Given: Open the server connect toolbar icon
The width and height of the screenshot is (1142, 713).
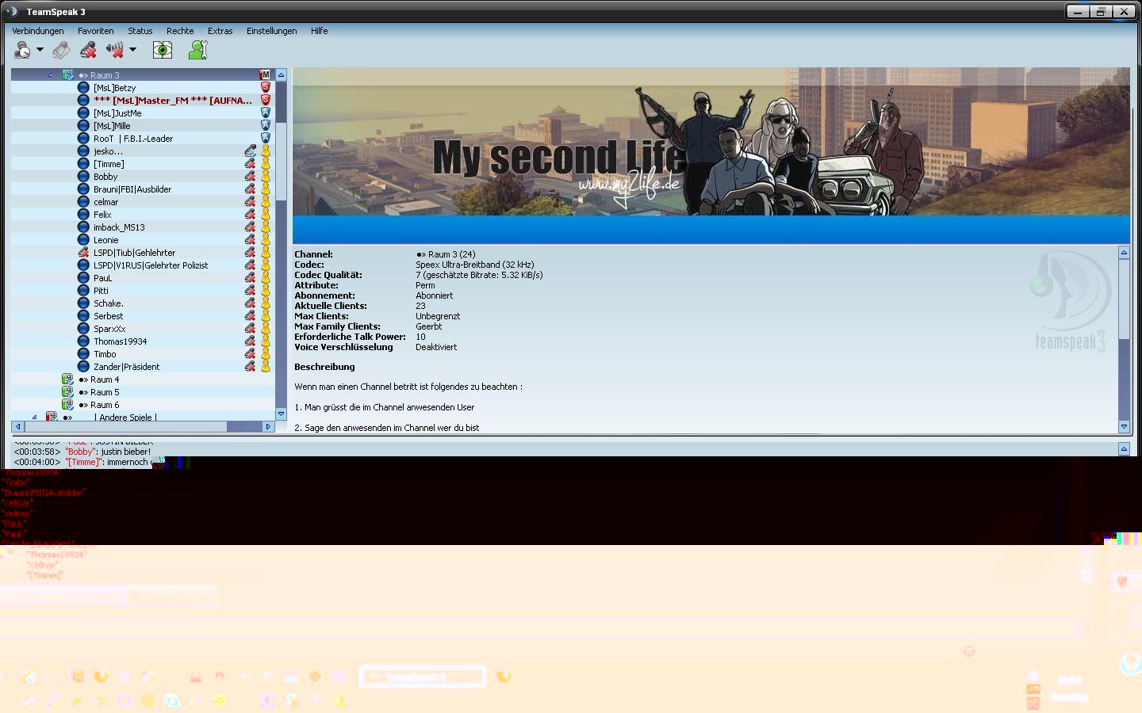Looking at the screenshot, I should (x=22, y=51).
